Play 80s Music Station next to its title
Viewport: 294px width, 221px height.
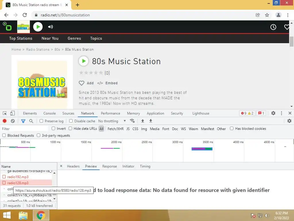84,61
